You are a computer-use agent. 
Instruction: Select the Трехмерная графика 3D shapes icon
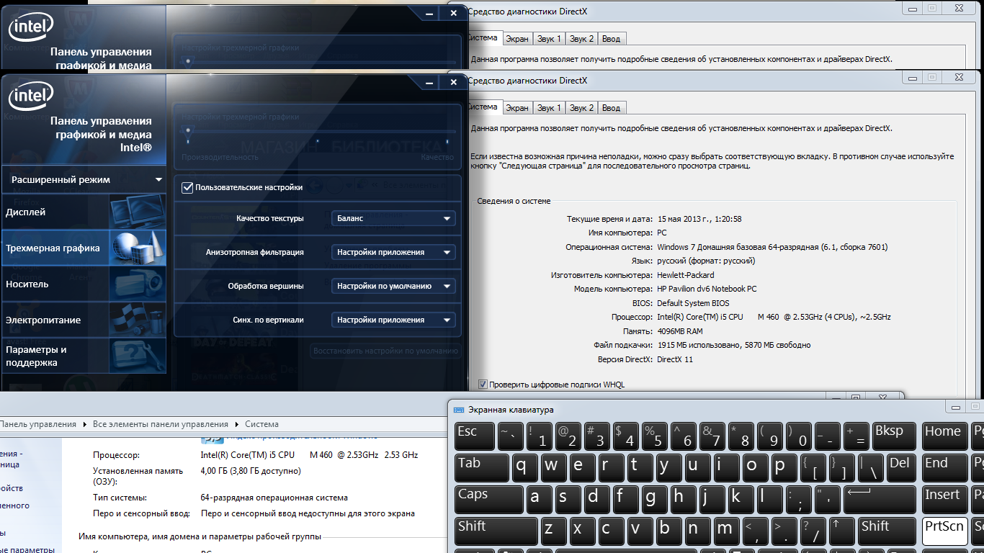click(137, 248)
